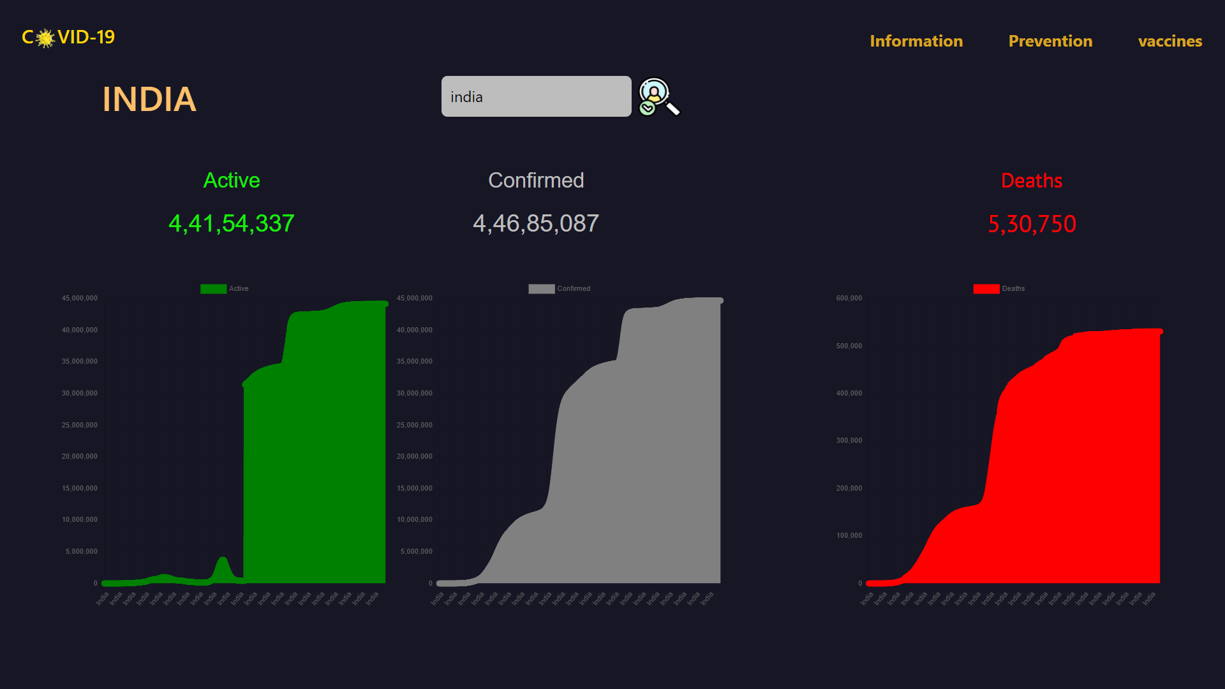The image size is (1225, 689).
Task: Select deaths count 5,30,750
Action: 1032,224
